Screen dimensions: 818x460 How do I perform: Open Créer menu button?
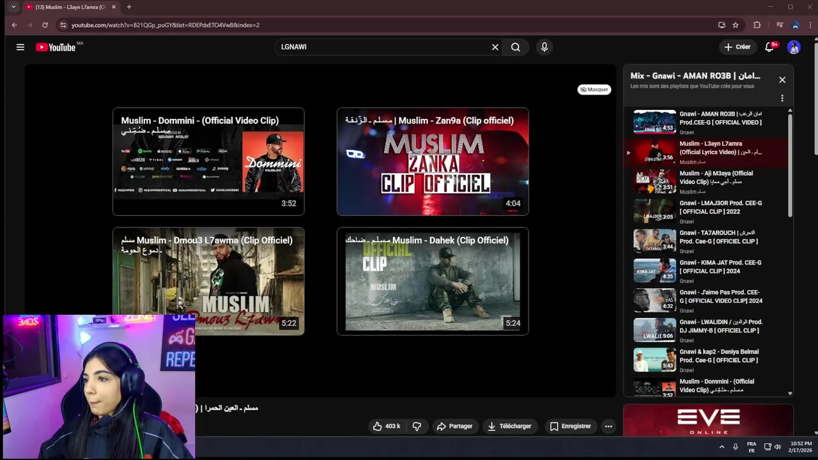pos(737,47)
